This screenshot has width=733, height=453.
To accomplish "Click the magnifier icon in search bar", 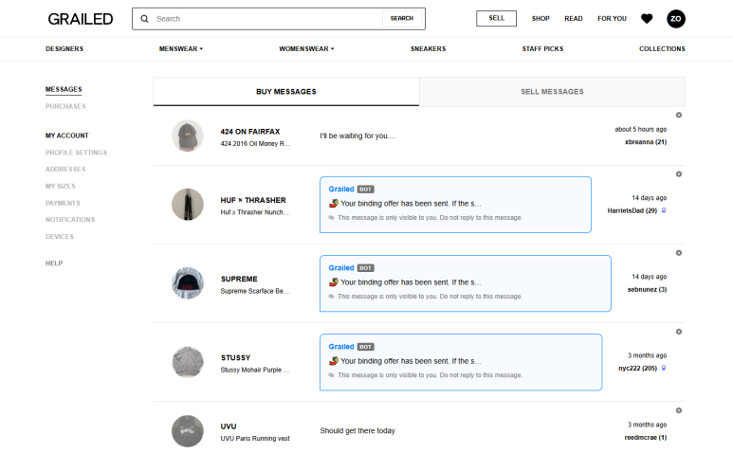I will coord(145,19).
